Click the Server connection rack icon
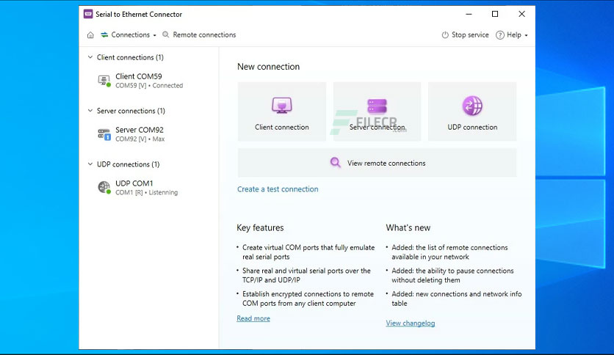 (x=377, y=106)
